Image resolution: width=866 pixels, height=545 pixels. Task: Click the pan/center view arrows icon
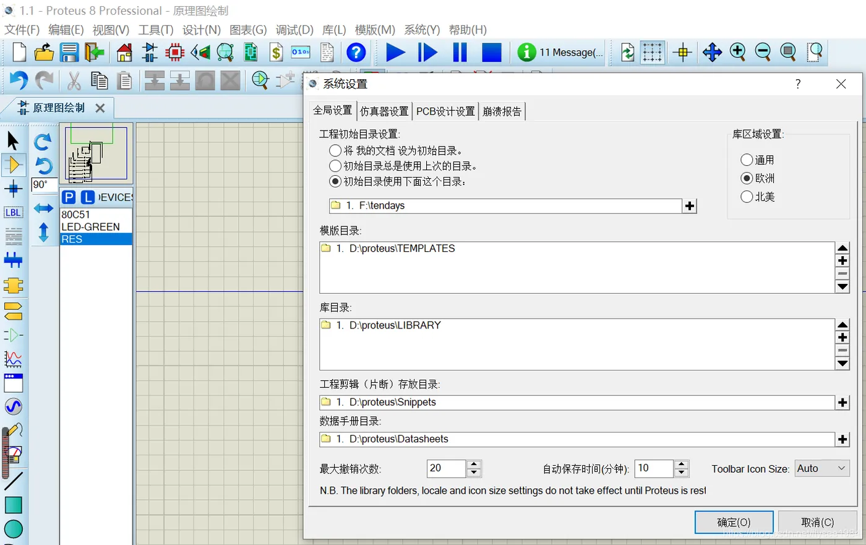pos(712,53)
